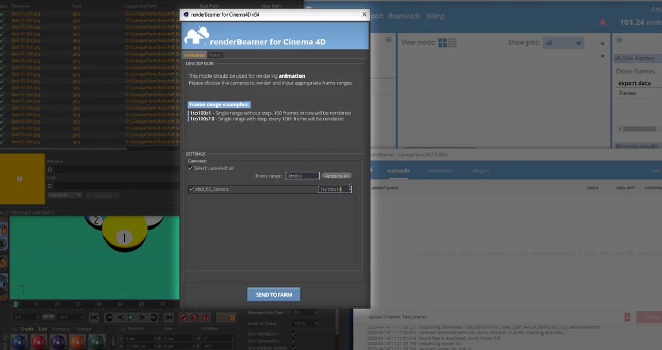Viewport: 662px width, 350px height.
Task: Toggle Use Generators checkbox
Action: pyautogui.click(x=294, y=341)
